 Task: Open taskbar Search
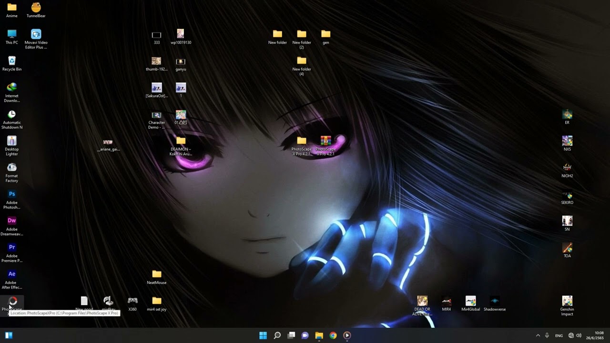tap(277, 335)
